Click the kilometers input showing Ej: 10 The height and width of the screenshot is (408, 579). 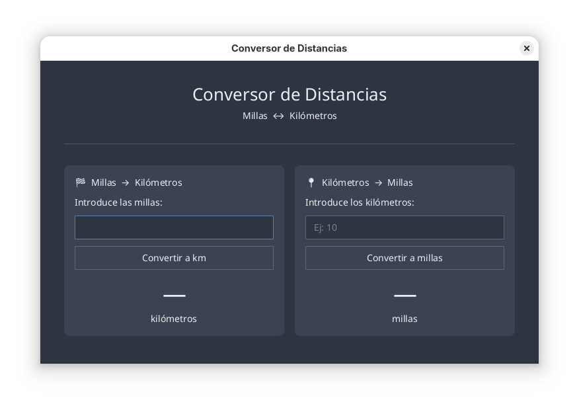[405, 227]
